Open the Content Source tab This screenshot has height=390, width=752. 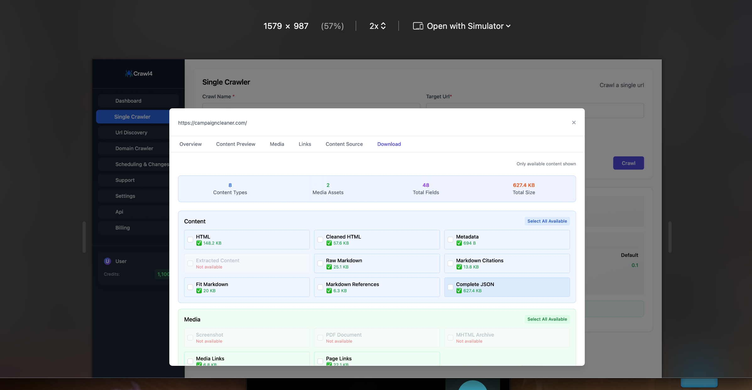(x=344, y=144)
